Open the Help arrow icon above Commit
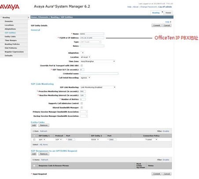 click(170, 22)
